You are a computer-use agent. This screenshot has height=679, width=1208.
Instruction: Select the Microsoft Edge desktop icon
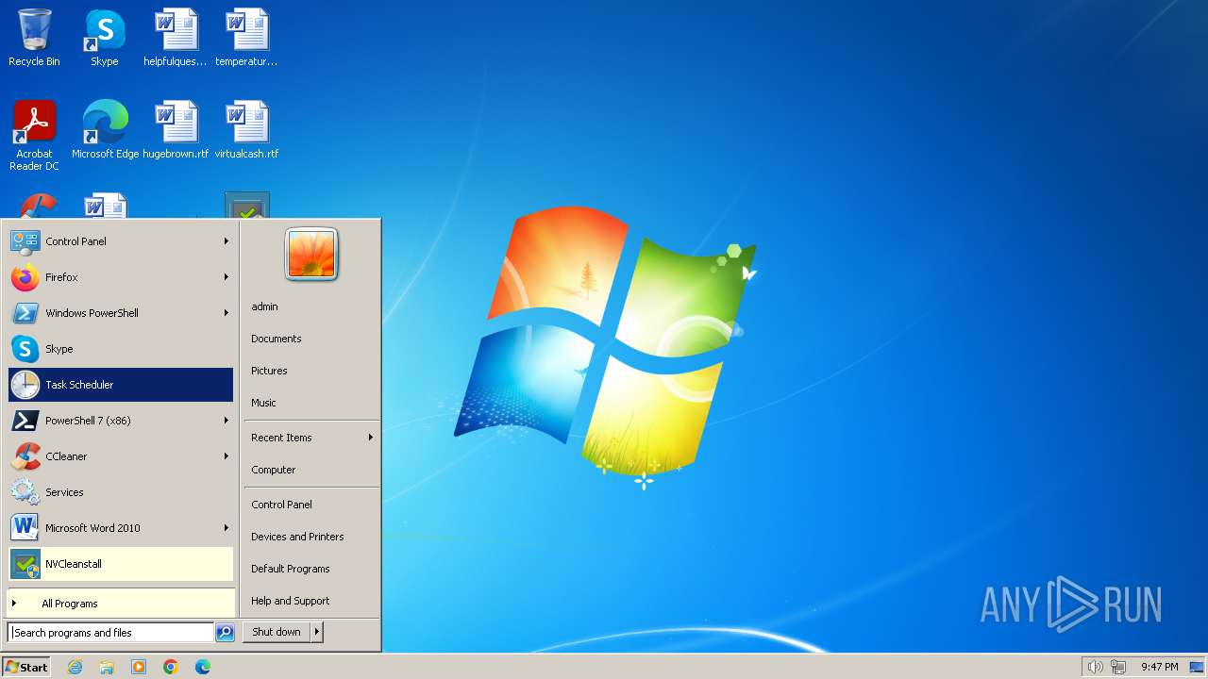point(105,130)
